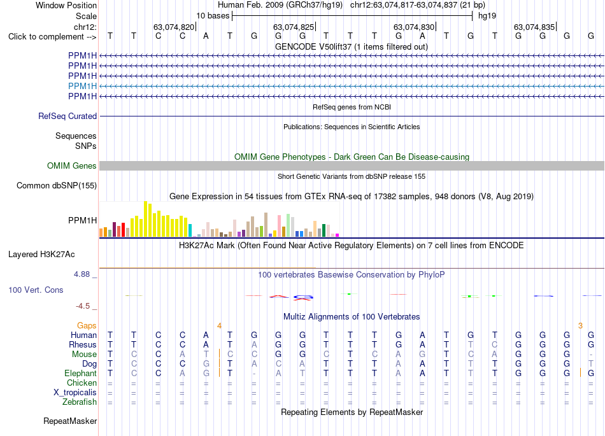Click the '10 bases' scale label

(x=213, y=16)
